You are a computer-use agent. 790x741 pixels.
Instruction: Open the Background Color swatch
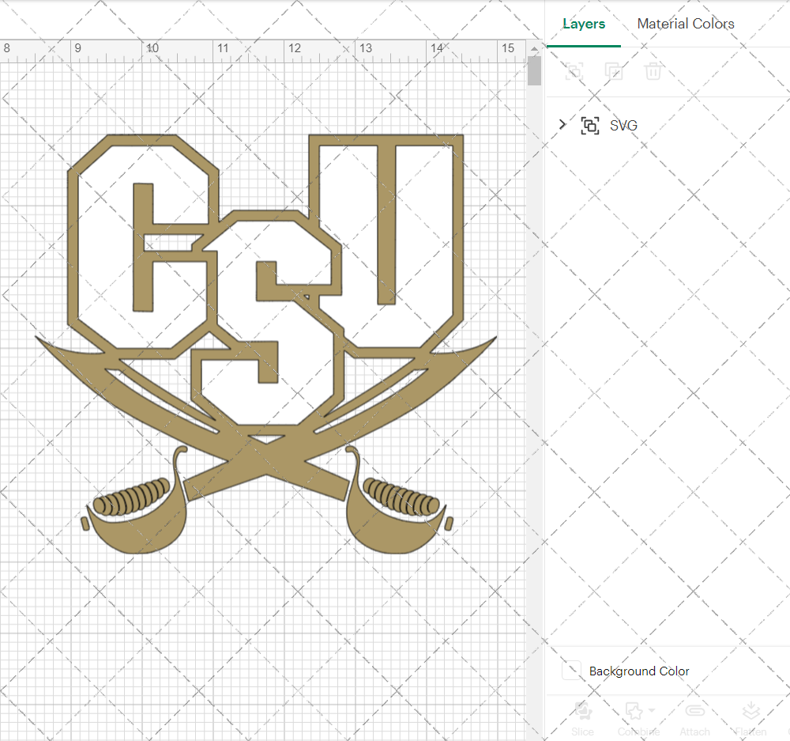tap(571, 671)
